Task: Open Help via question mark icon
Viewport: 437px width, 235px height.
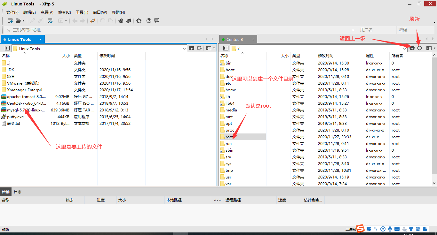Action: (x=149, y=21)
